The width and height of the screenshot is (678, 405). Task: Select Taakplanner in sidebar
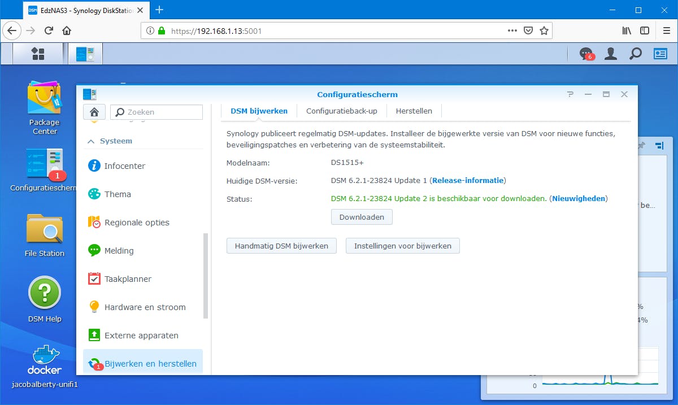pos(142,279)
